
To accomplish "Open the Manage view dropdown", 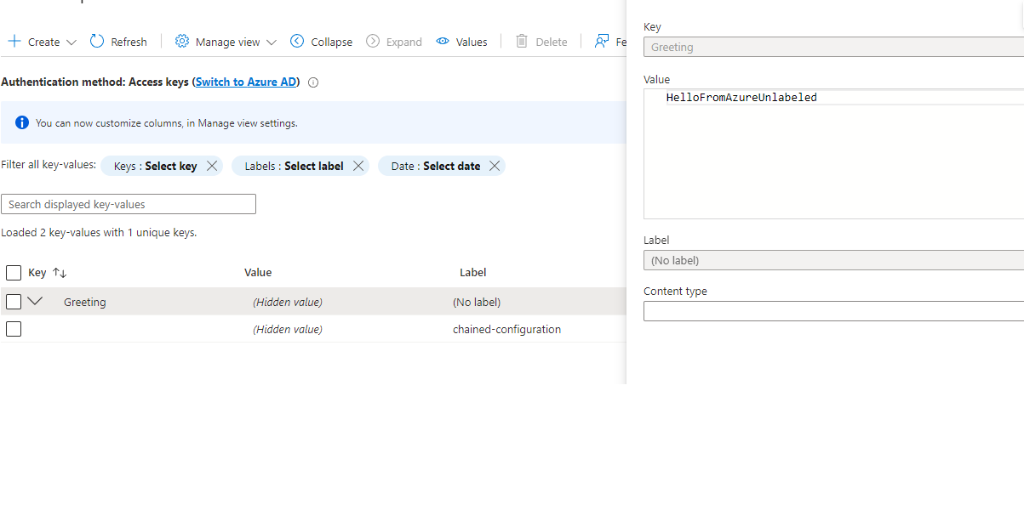I will (x=271, y=41).
